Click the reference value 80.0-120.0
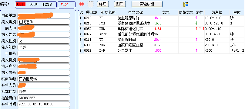This screenshot has height=109, width=245. click(214, 23)
